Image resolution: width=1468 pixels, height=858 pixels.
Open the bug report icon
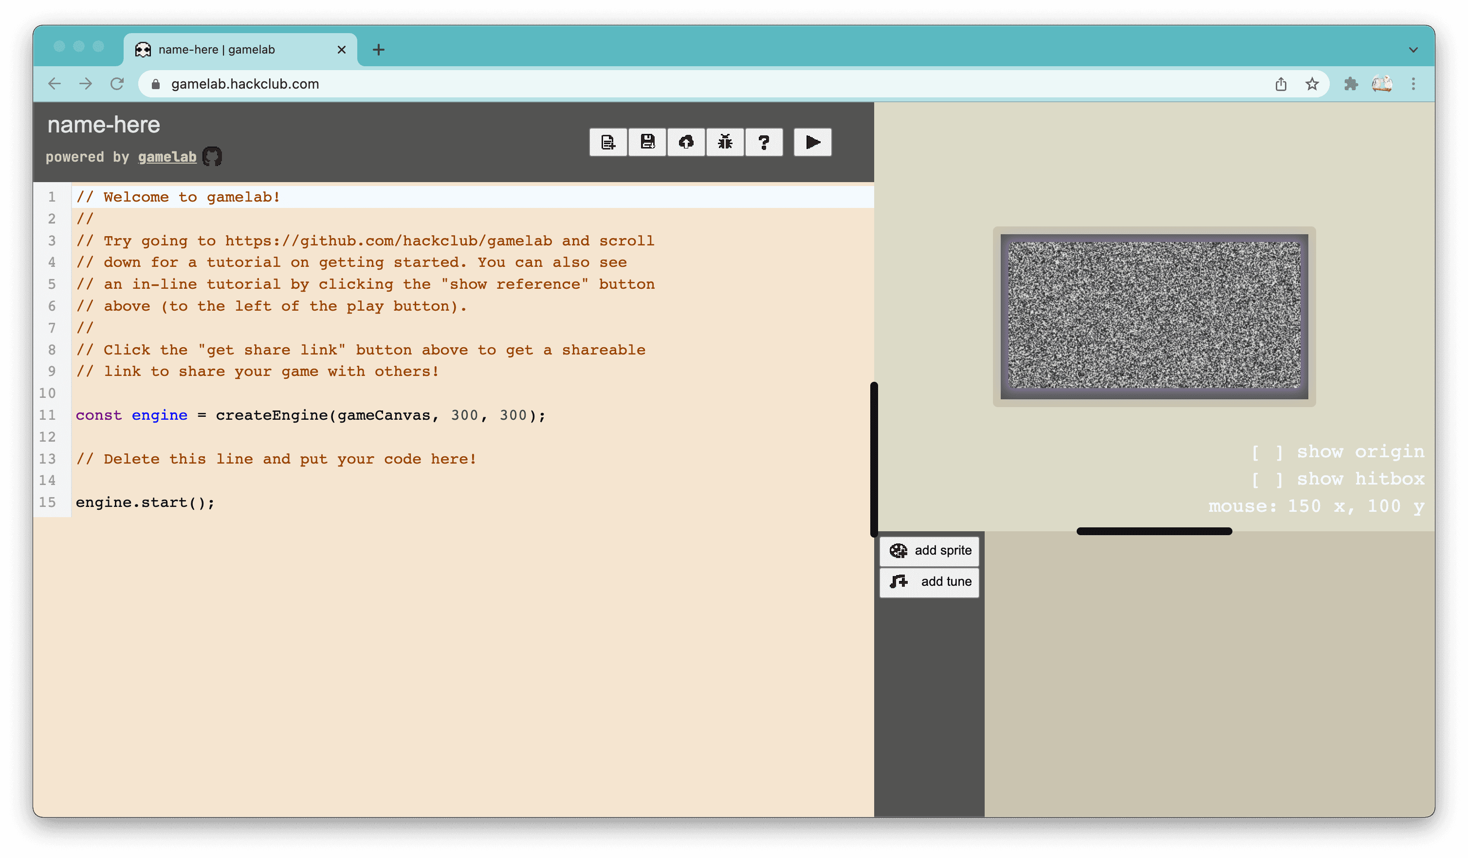(725, 142)
